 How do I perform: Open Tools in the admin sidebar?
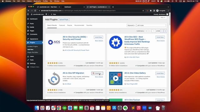tap(32, 60)
